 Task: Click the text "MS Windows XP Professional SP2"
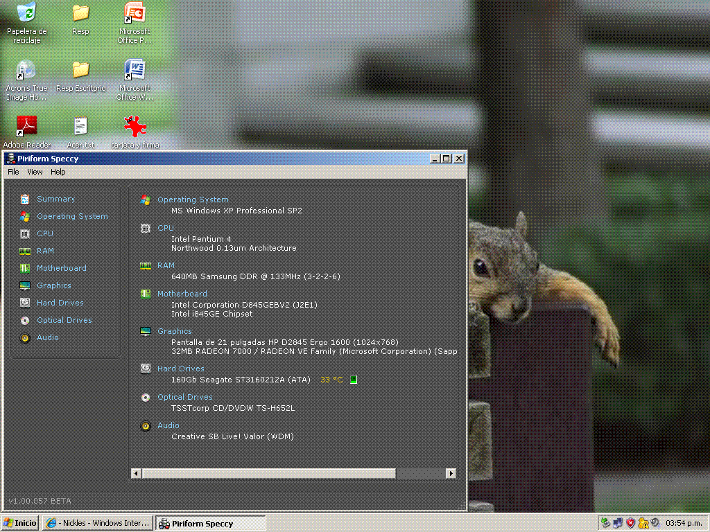(236, 211)
